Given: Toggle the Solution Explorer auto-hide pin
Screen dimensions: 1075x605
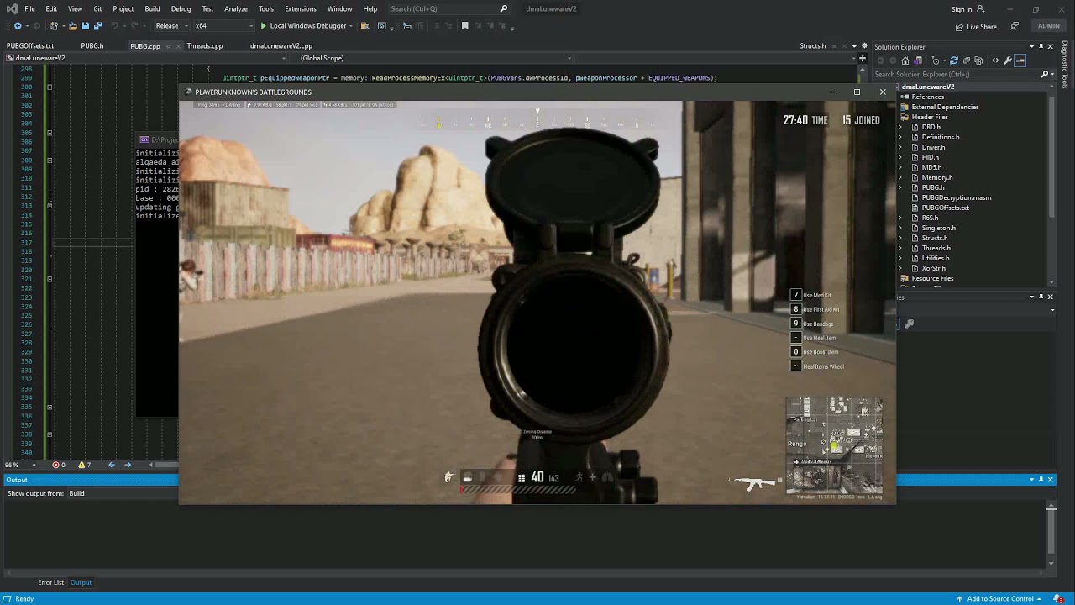Looking at the screenshot, I should point(1041,46).
